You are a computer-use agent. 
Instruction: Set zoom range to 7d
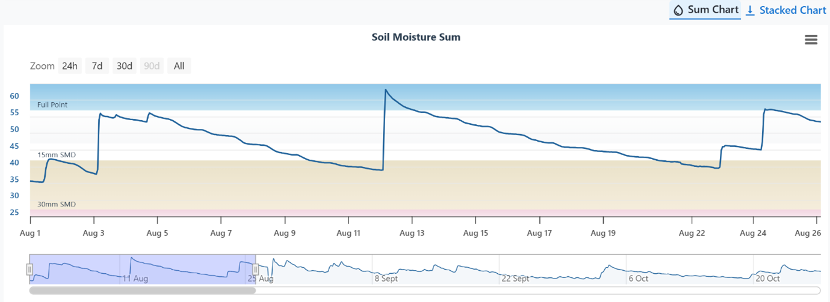[x=97, y=66]
